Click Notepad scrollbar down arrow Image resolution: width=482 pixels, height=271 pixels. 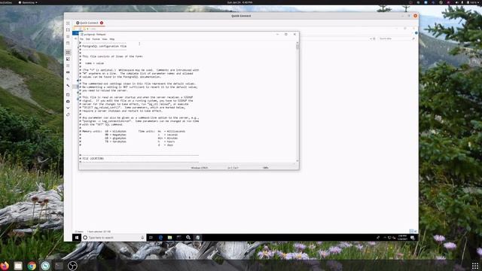297,160
